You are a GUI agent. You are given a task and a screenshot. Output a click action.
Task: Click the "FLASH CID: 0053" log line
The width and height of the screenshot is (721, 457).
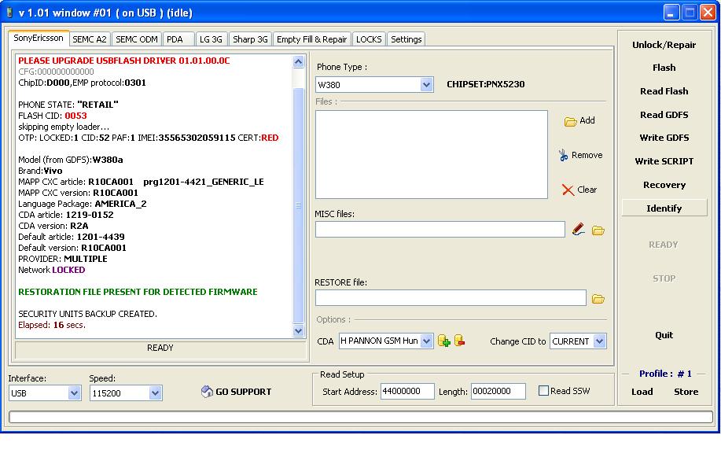[x=53, y=116]
